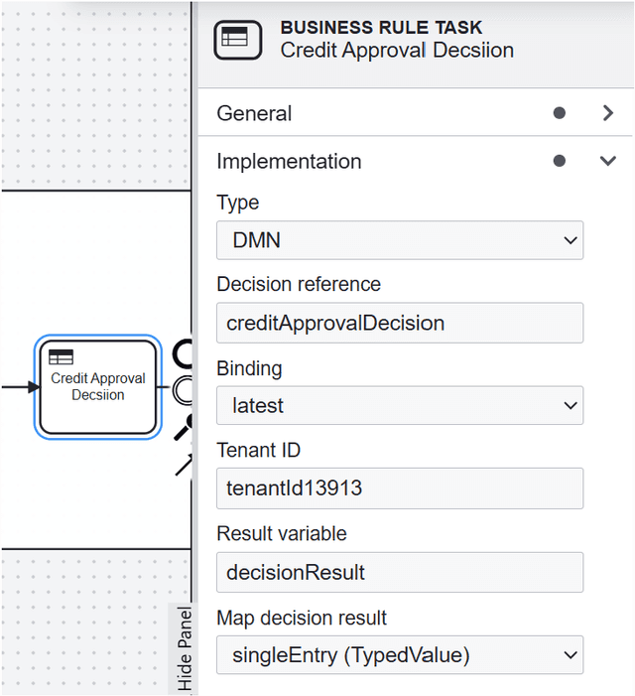Image resolution: width=635 pixels, height=696 pixels.
Task: Expand the General section chevron
Action: pos(608,113)
